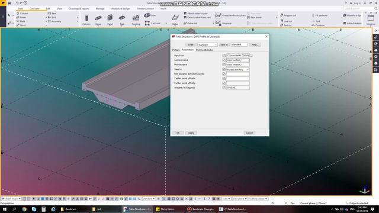
Task: Open the Edit ribbon tab
Action: coord(48,8)
